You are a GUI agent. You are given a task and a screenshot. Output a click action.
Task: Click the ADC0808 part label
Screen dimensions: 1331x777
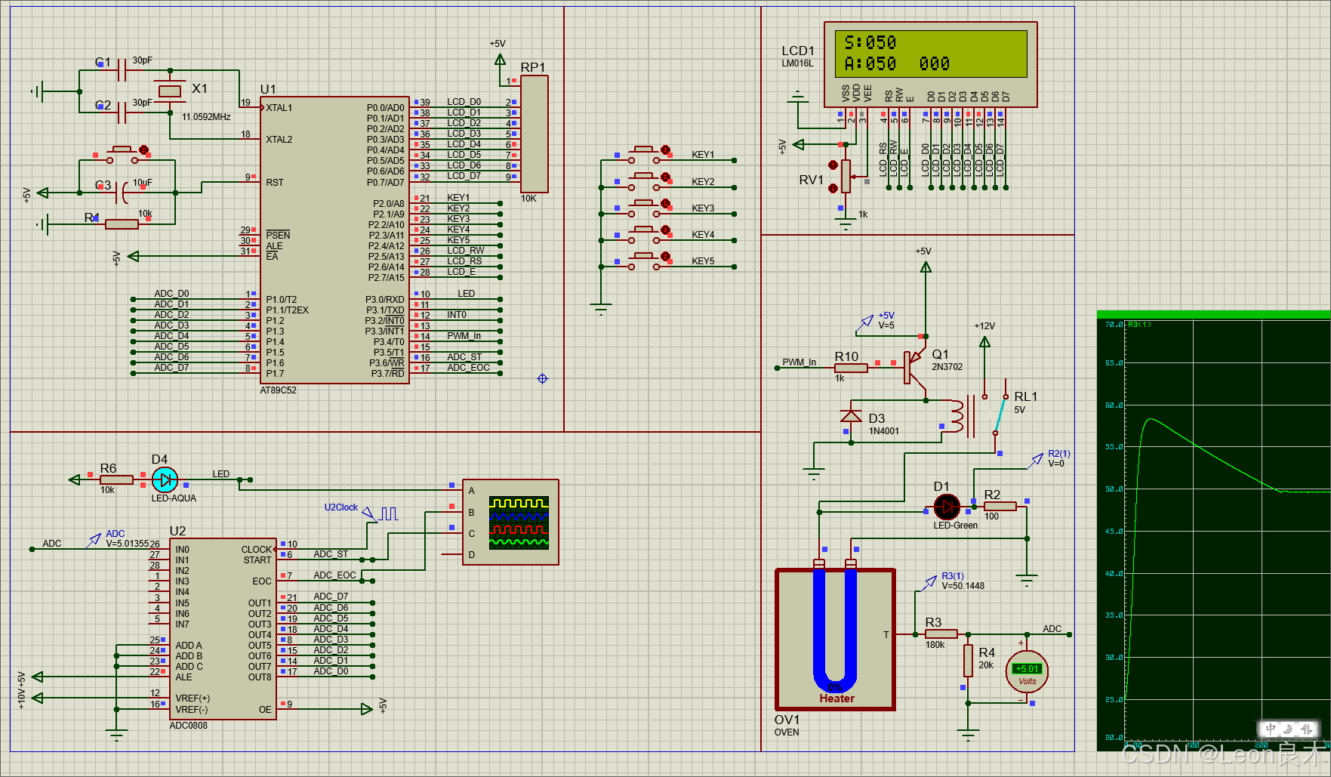click(188, 726)
